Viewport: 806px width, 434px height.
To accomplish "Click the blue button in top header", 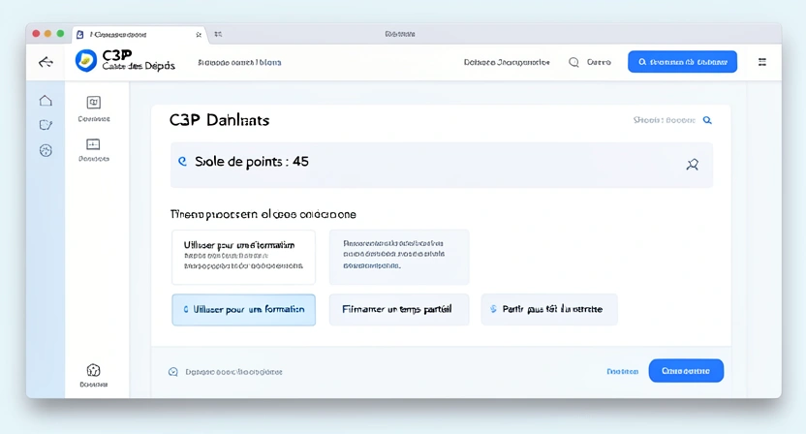I will (x=682, y=62).
